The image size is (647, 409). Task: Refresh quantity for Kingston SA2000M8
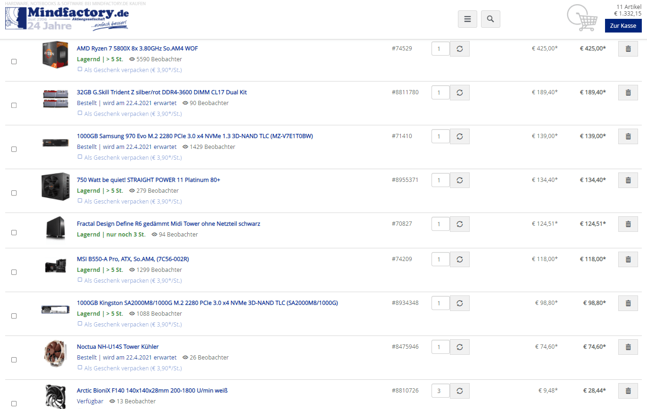(460, 303)
